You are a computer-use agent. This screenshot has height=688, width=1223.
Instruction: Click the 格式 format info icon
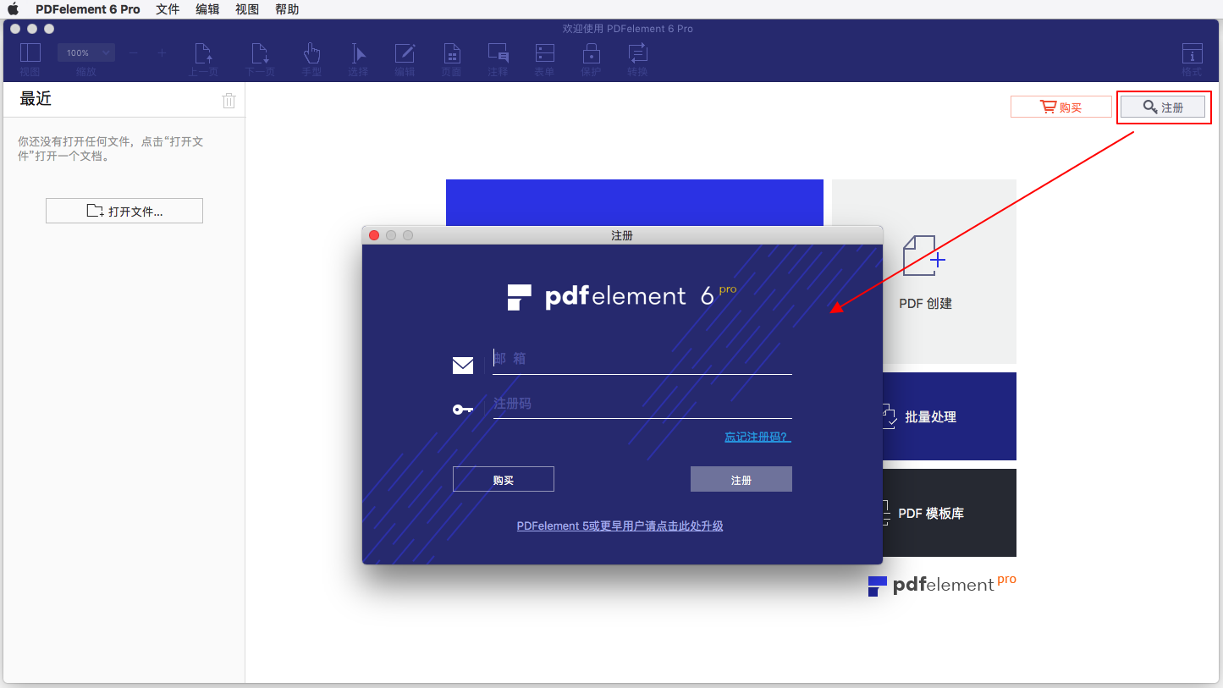pyautogui.click(x=1192, y=54)
